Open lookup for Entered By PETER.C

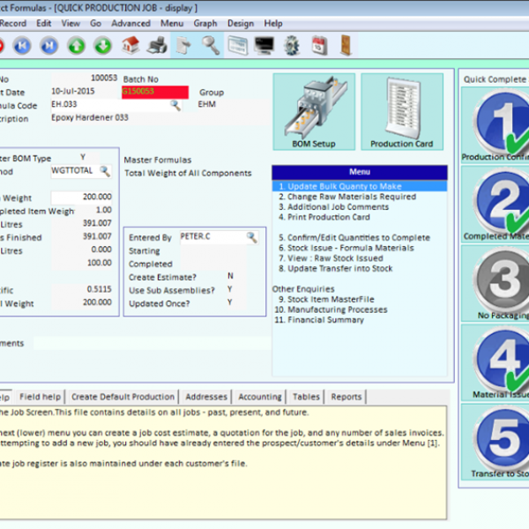point(251,237)
